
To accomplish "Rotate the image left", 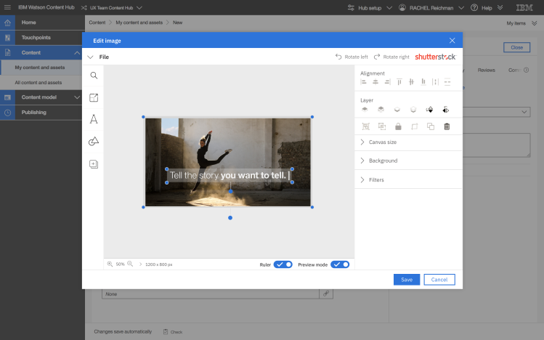I will point(352,57).
